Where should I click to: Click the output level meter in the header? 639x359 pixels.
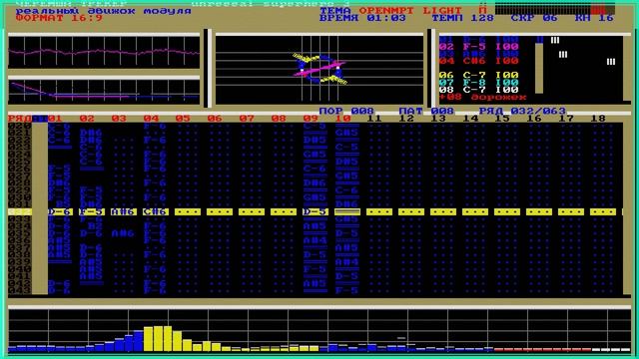click(x=555, y=10)
